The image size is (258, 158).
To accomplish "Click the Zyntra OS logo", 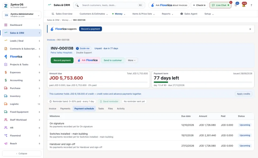I will 6,6.
